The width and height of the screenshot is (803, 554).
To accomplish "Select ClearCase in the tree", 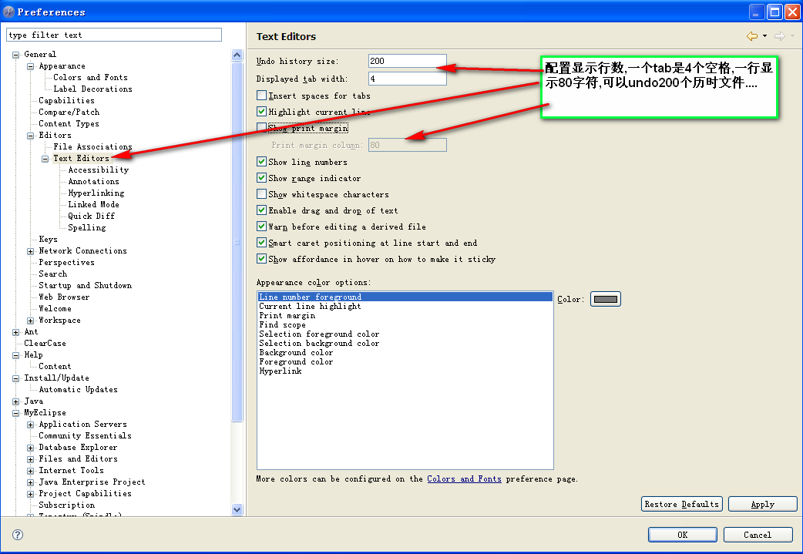I will pos(45,343).
